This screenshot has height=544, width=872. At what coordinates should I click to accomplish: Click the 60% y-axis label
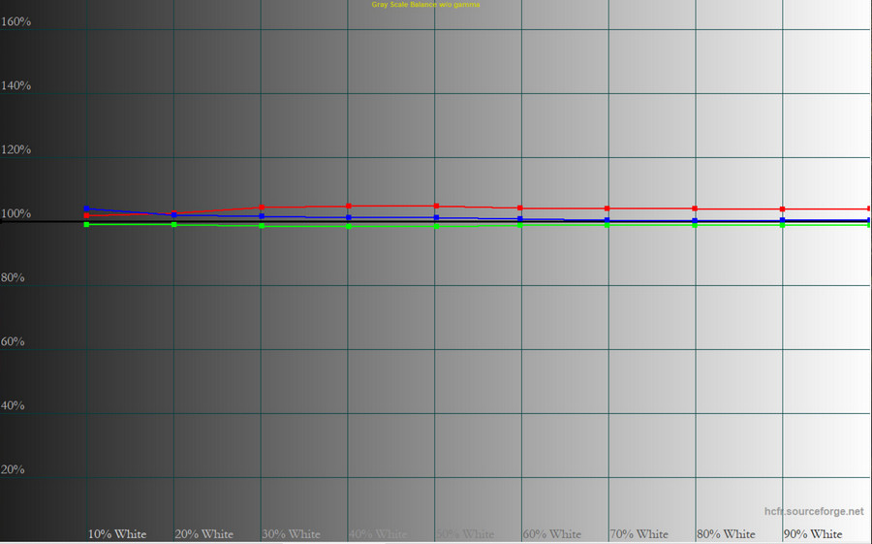coord(13,341)
